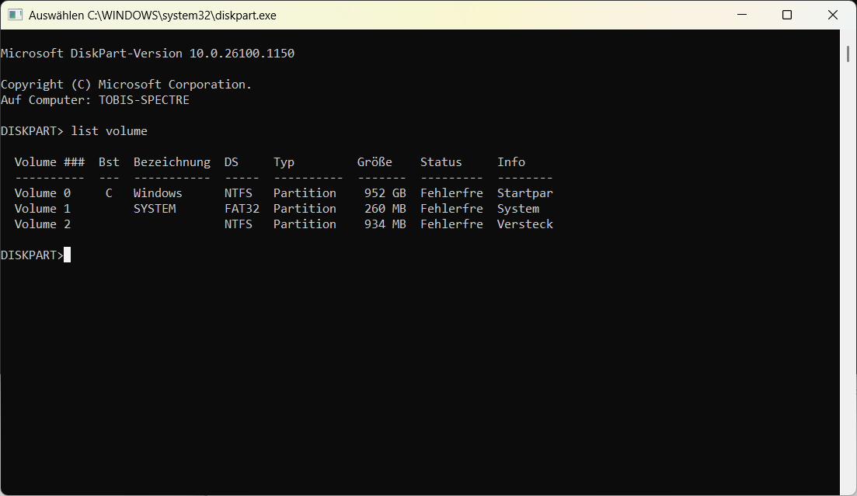Click the computer name 'TOBIS-SPECTRE'
This screenshot has width=857, height=496.
pyautogui.click(x=144, y=100)
